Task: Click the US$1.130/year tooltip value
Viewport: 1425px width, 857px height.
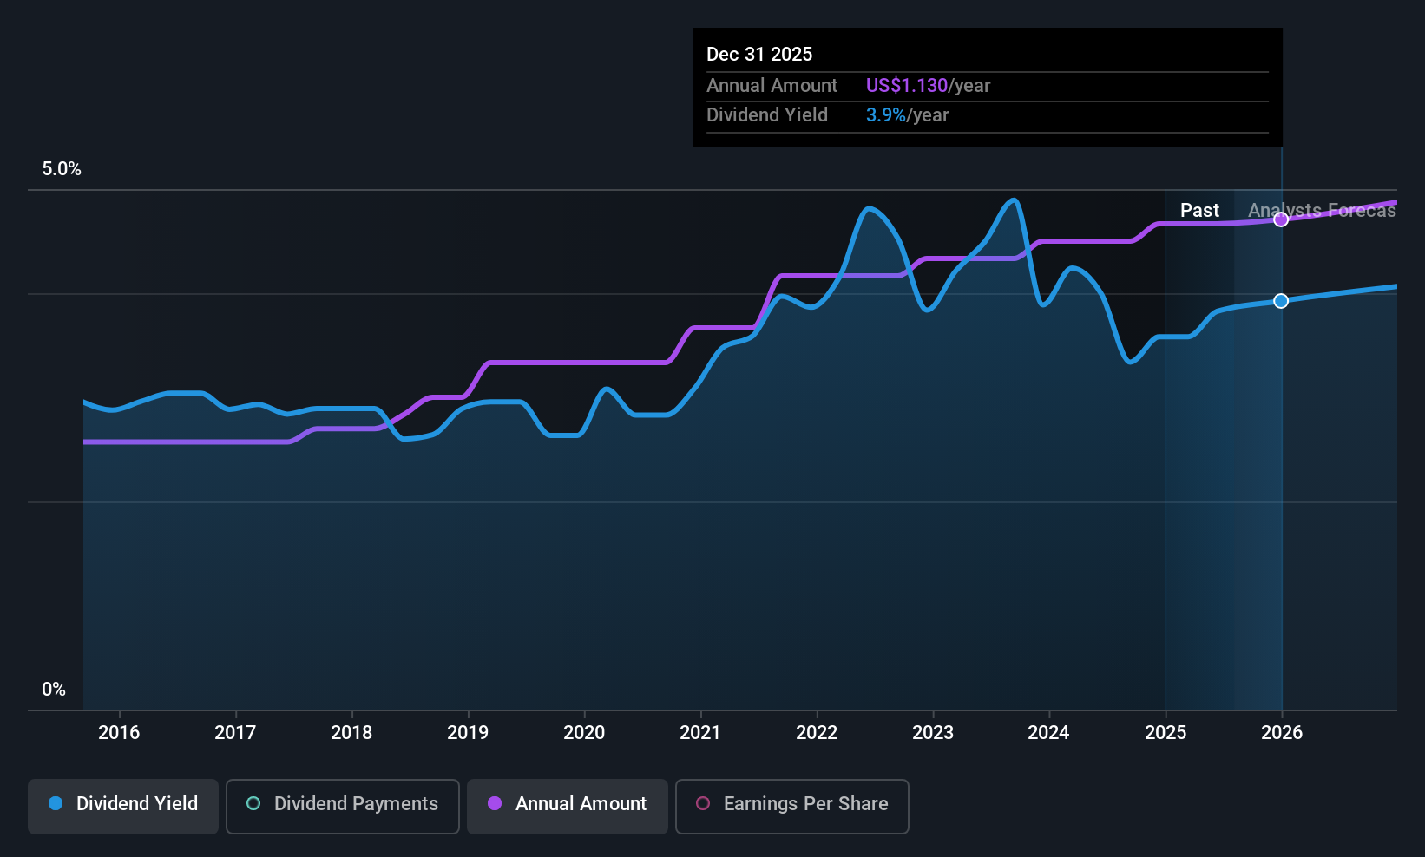Action: point(928,85)
